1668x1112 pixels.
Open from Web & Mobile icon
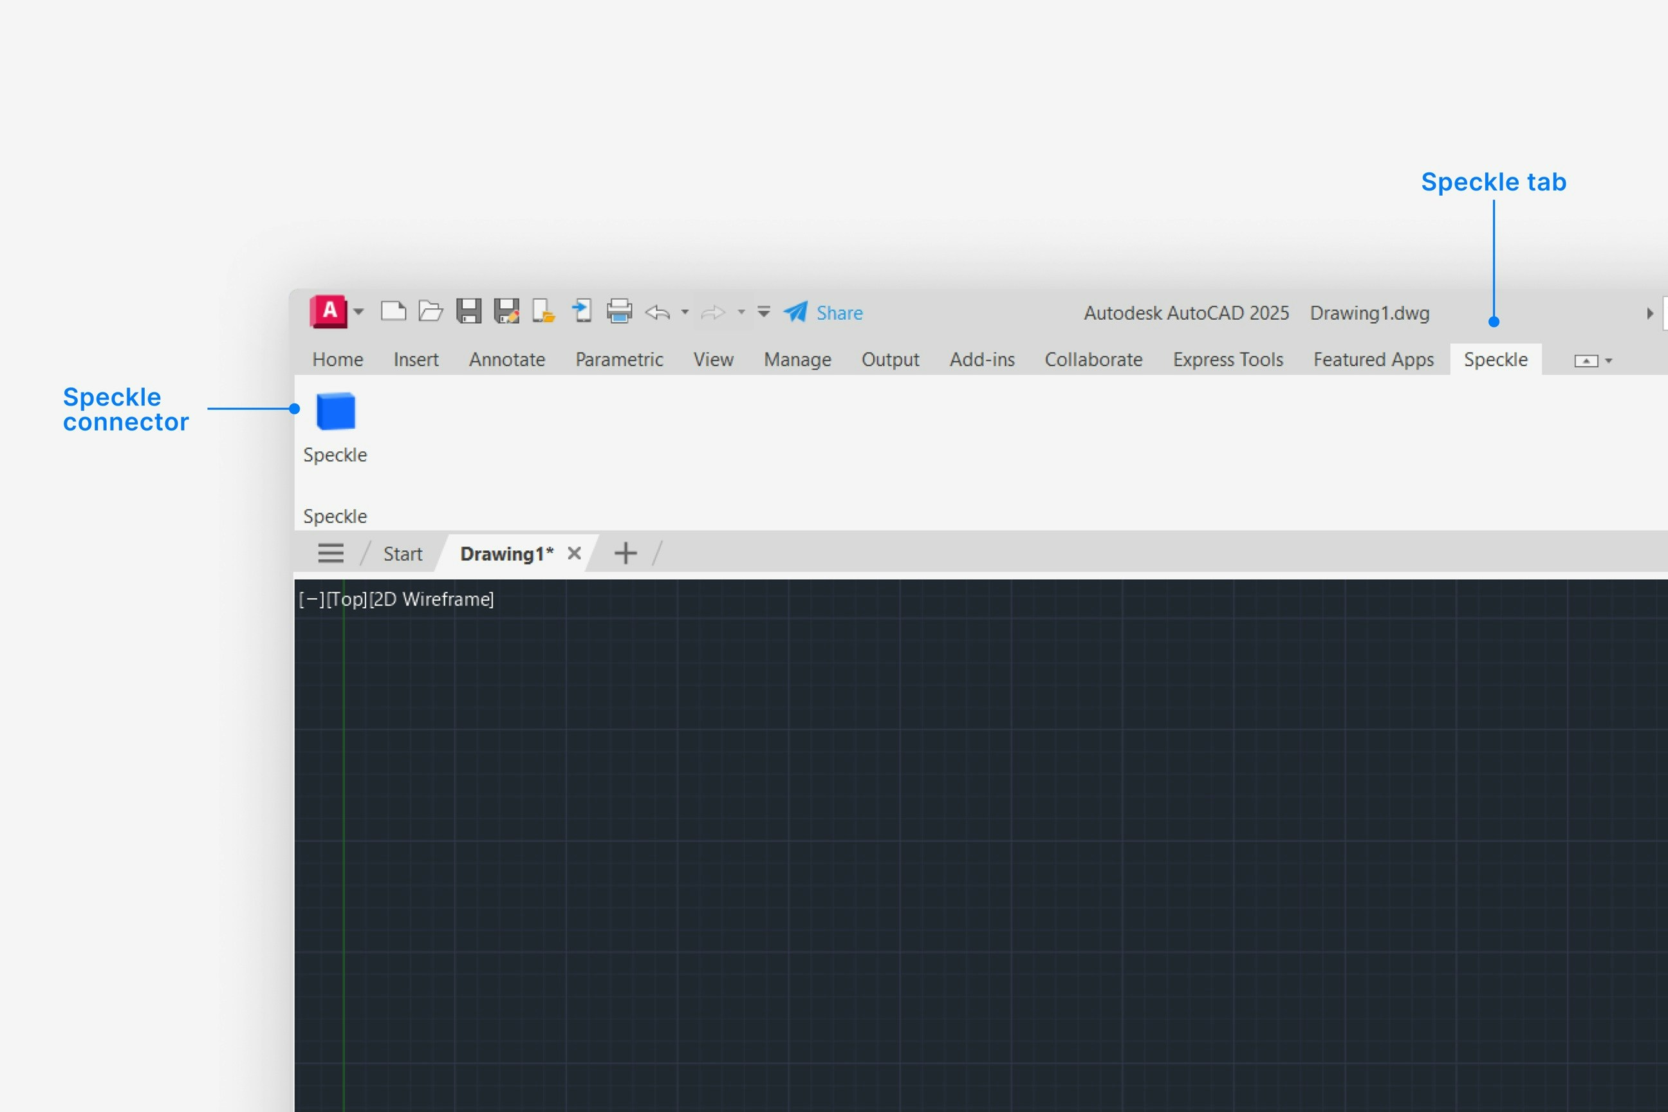point(544,312)
